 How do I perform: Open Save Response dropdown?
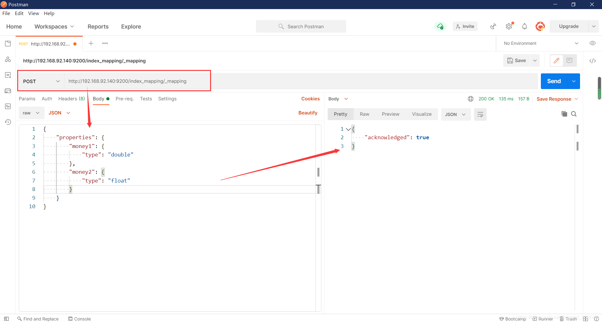(557, 99)
